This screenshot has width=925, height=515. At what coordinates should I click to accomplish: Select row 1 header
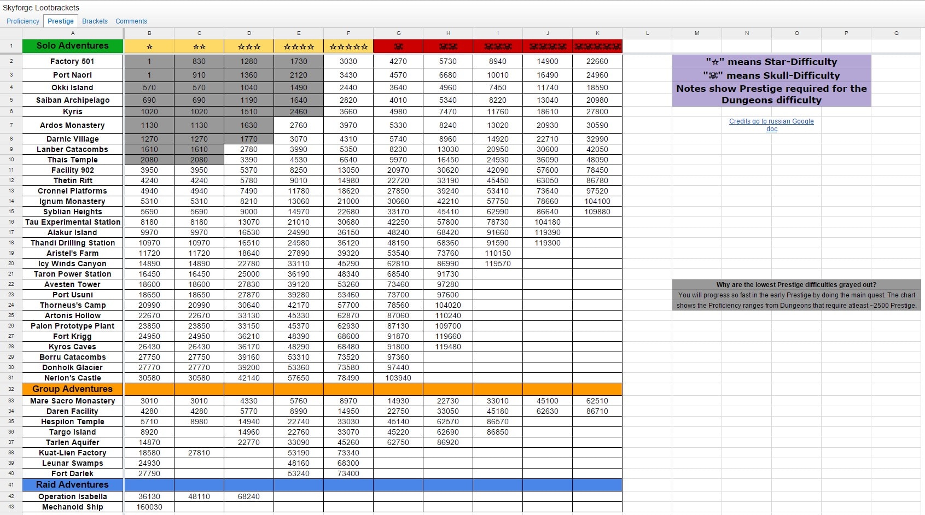[11, 46]
